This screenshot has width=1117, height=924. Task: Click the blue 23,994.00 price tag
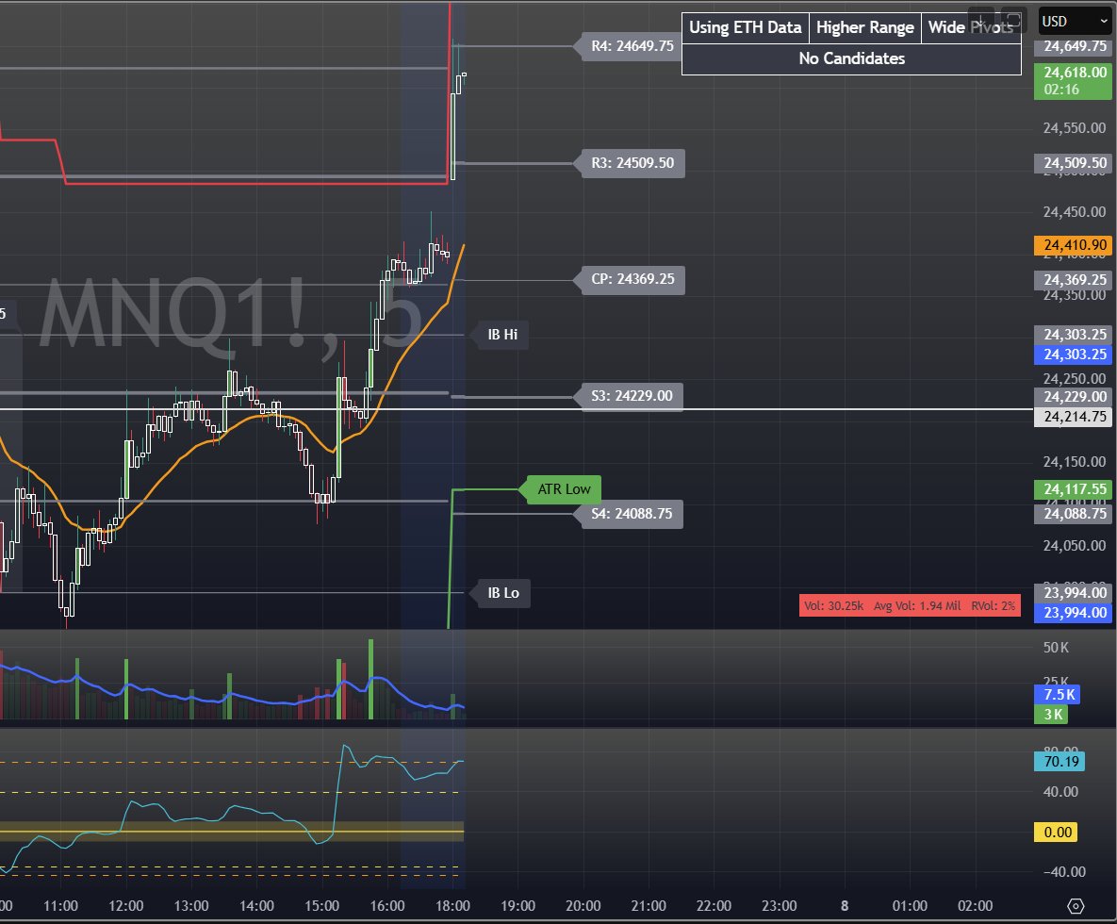[1073, 613]
